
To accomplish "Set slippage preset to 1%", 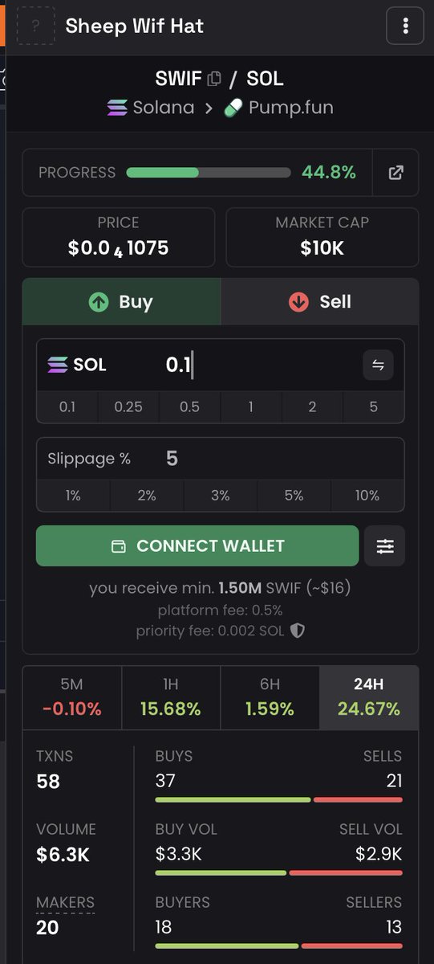I will pos(73,496).
